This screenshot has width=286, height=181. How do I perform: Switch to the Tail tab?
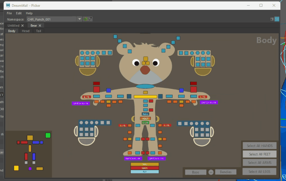[38, 31]
